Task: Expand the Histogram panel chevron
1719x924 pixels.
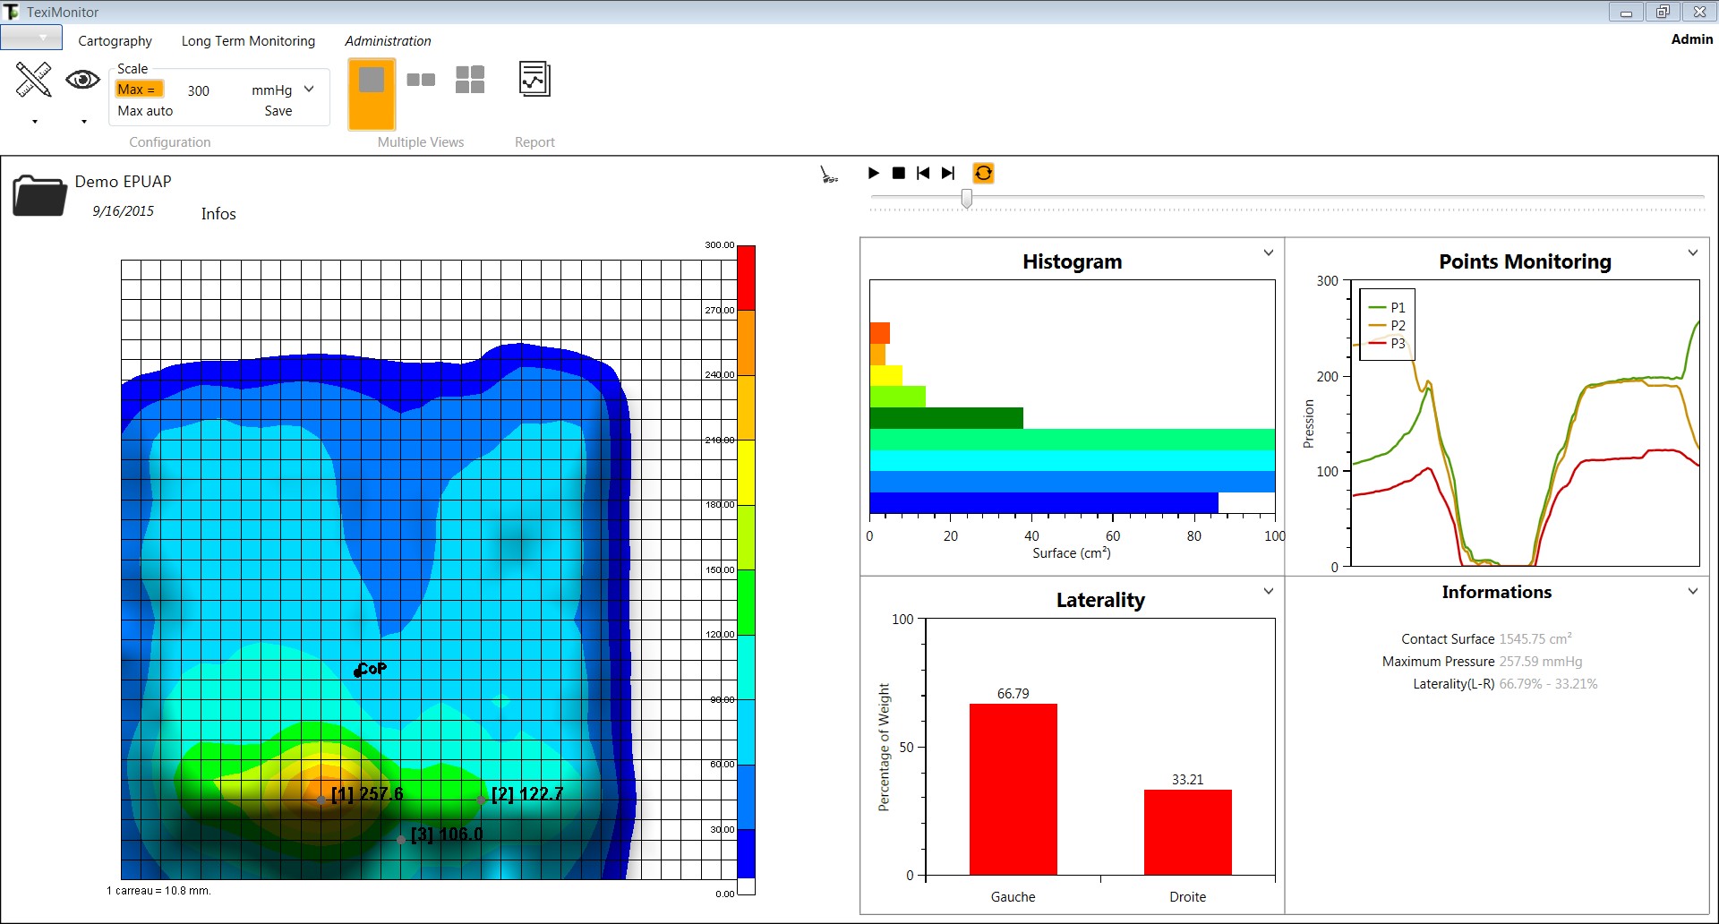Action: [x=1269, y=252]
